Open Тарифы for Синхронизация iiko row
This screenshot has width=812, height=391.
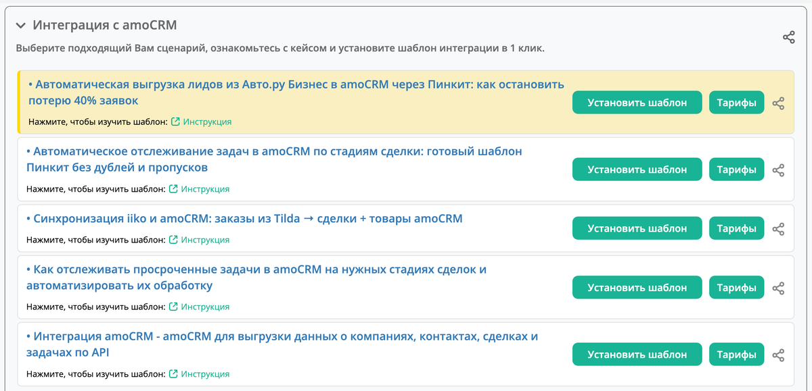pos(737,228)
